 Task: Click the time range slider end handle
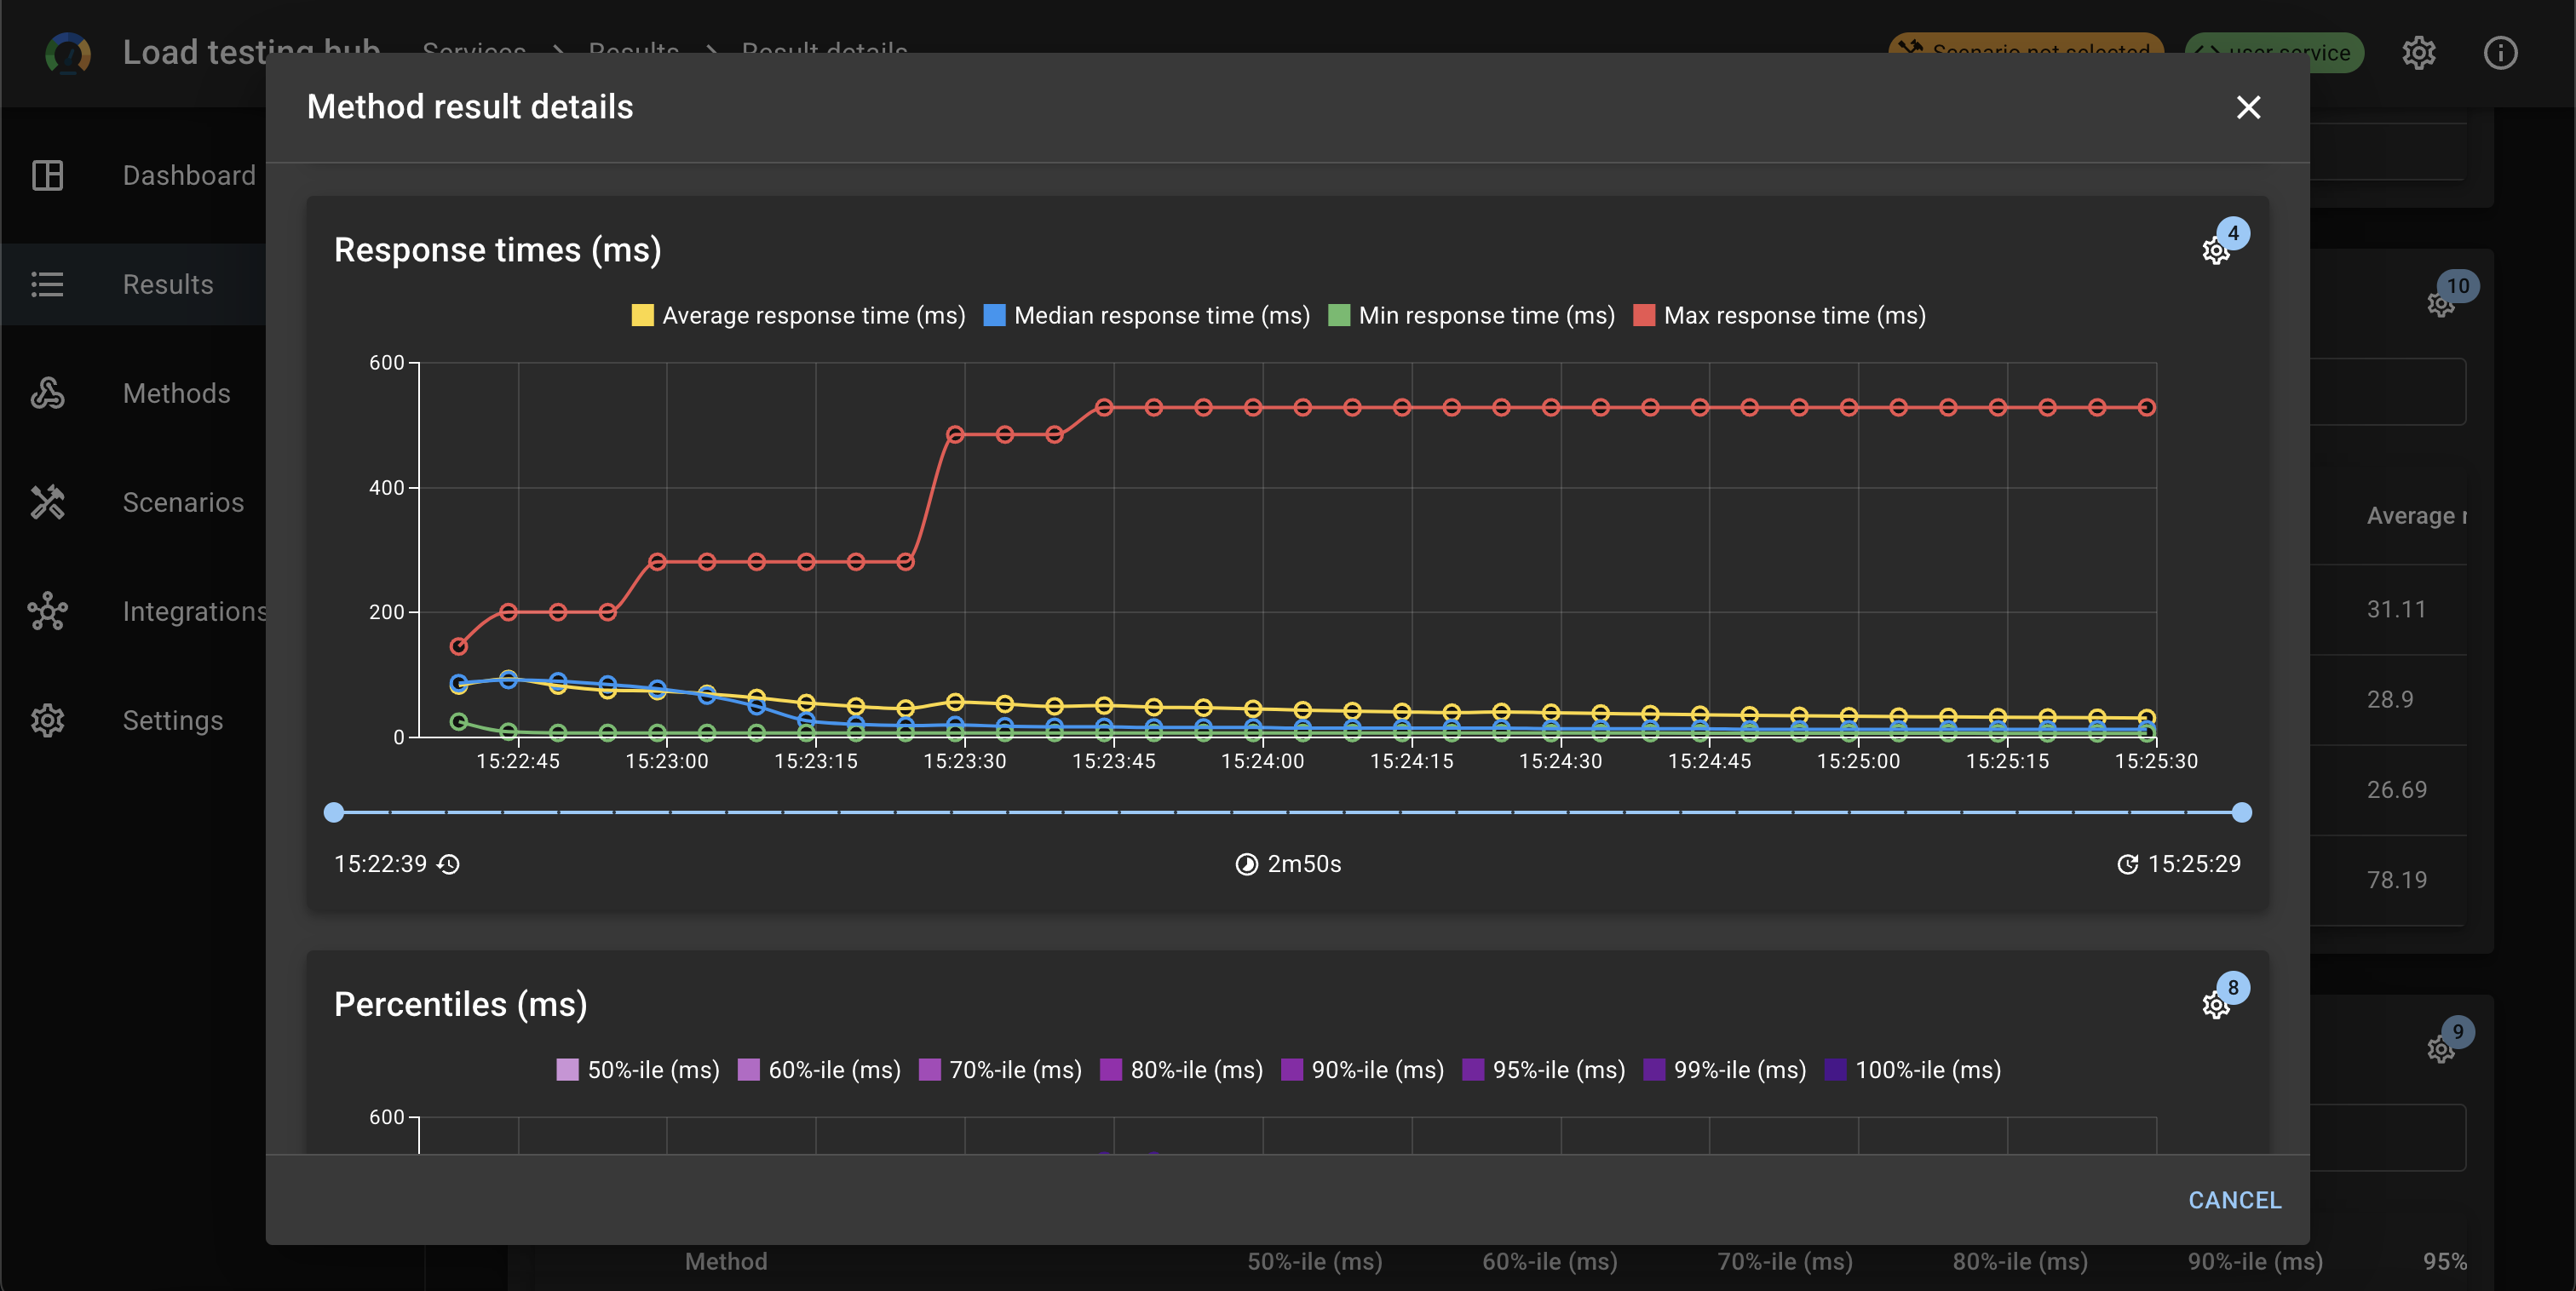pyautogui.click(x=2242, y=812)
